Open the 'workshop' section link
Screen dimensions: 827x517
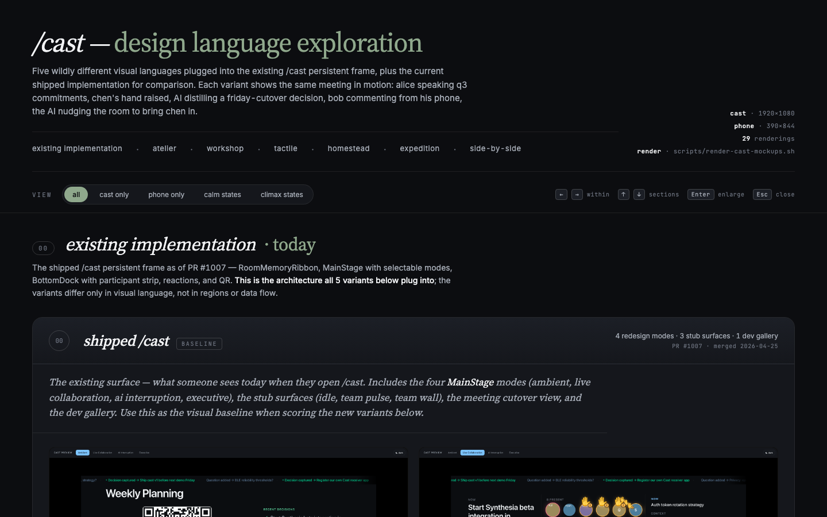[225, 148]
